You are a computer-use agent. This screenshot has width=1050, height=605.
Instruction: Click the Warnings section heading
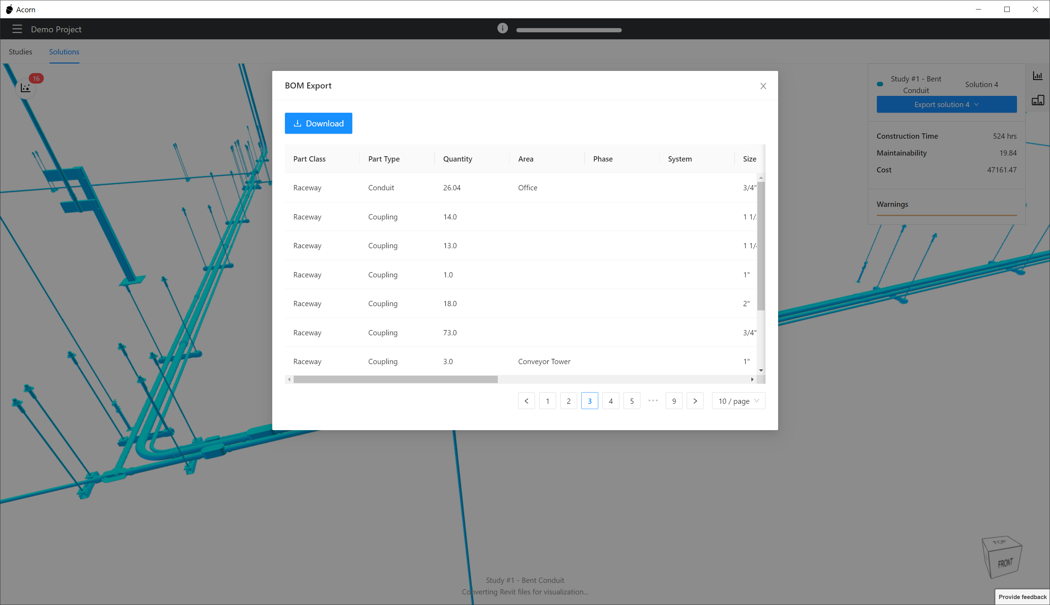(x=892, y=204)
